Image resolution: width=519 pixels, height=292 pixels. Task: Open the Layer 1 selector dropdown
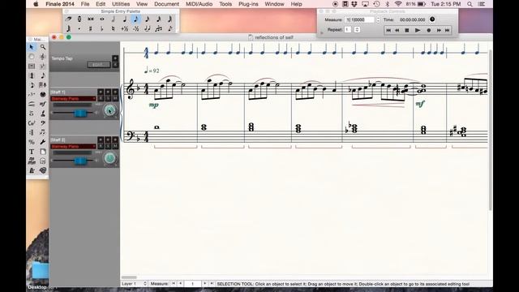point(134,284)
